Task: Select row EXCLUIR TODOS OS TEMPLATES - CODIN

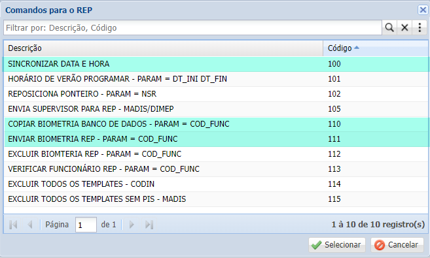Action: click(x=216, y=184)
